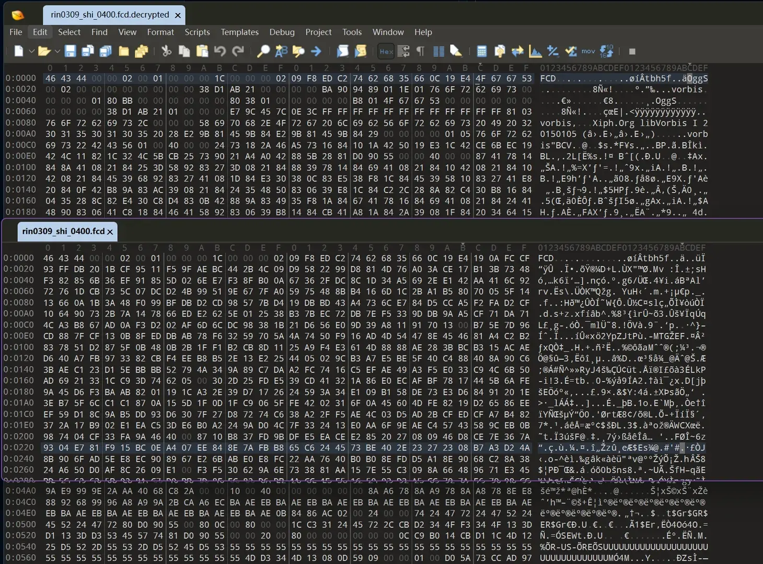Click the Save floppy disk icon
Viewport: 763px width, 564px height.
coord(70,51)
